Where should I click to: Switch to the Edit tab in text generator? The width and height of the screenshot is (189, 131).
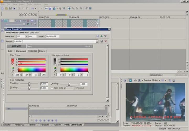(10, 51)
